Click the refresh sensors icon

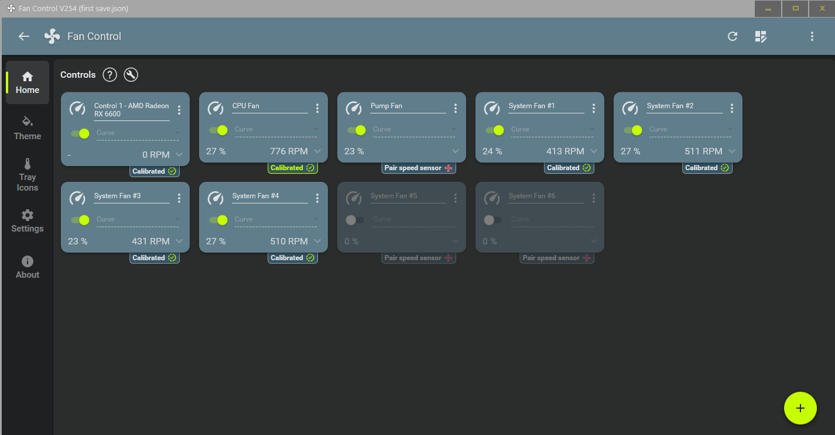click(x=733, y=36)
